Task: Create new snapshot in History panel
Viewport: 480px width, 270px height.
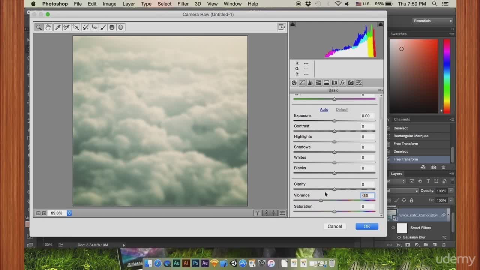Action: click(x=434, y=167)
